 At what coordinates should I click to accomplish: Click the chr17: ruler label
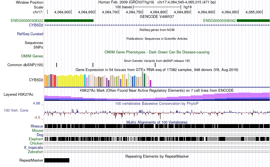(38, 12)
